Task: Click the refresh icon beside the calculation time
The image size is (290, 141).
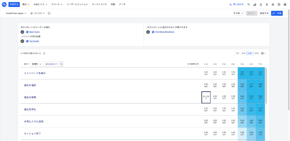Action: point(44,53)
